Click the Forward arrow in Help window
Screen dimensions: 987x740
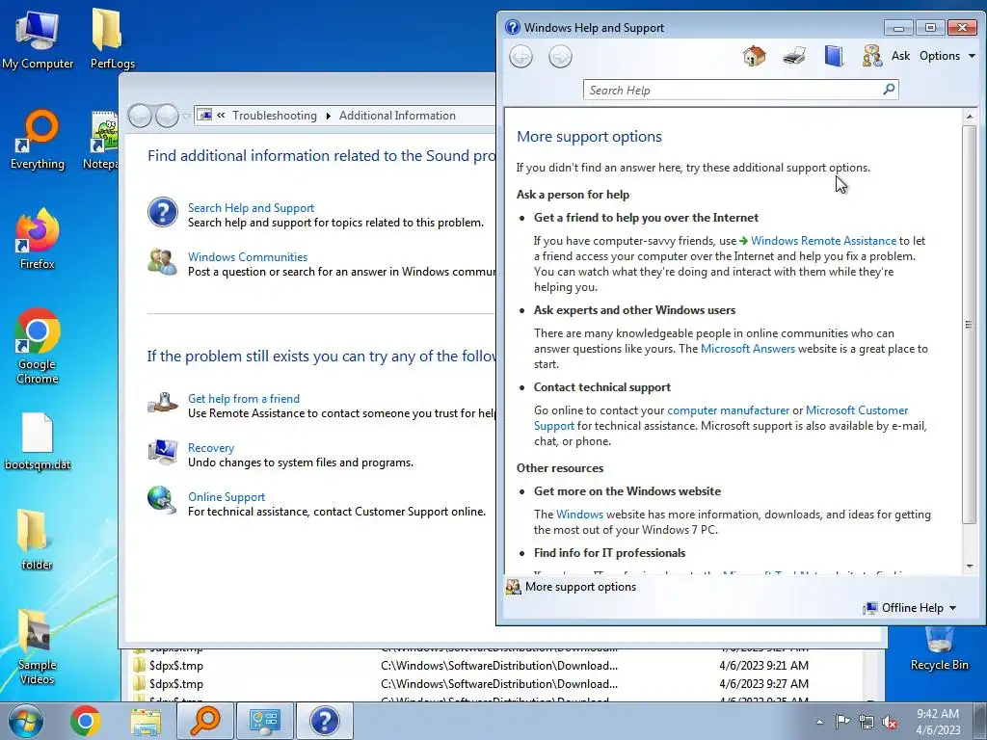(x=560, y=57)
